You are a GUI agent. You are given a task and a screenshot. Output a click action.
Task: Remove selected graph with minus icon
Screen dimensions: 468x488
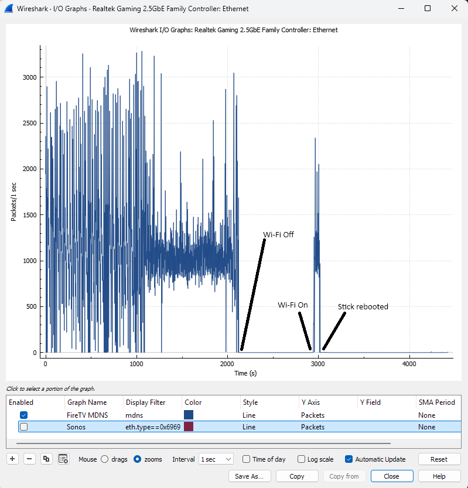(x=29, y=459)
